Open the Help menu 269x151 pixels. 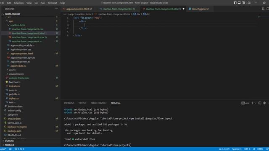62,3
